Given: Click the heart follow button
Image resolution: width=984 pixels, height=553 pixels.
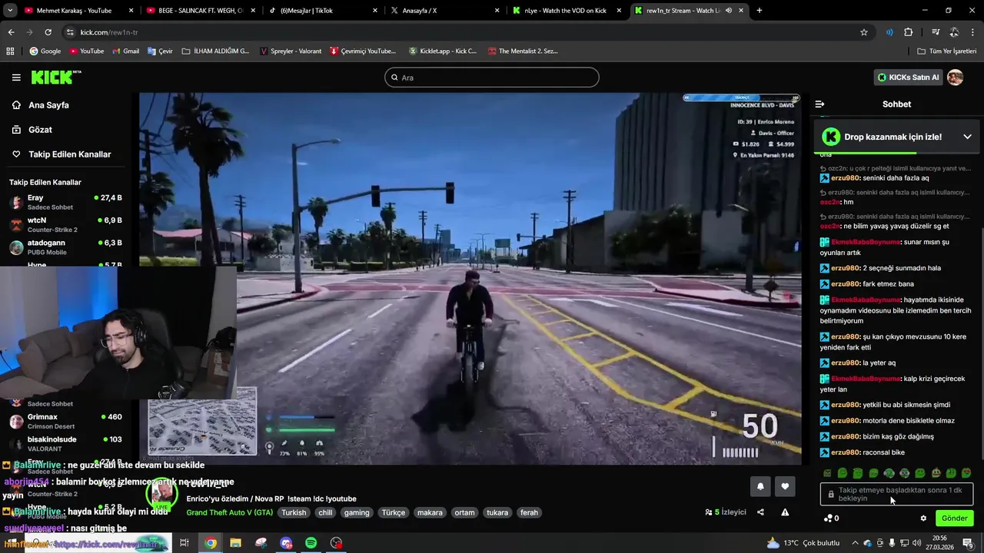Looking at the screenshot, I should point(785,486).
